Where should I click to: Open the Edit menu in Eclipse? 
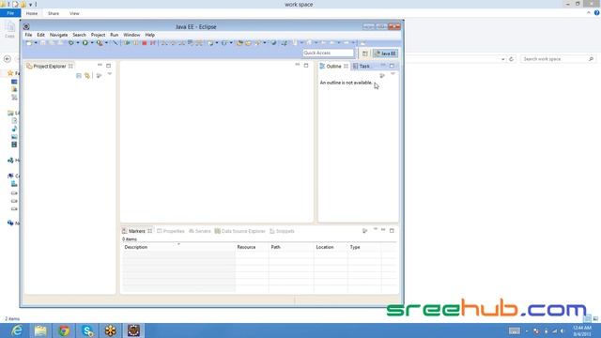click(40, 35)
